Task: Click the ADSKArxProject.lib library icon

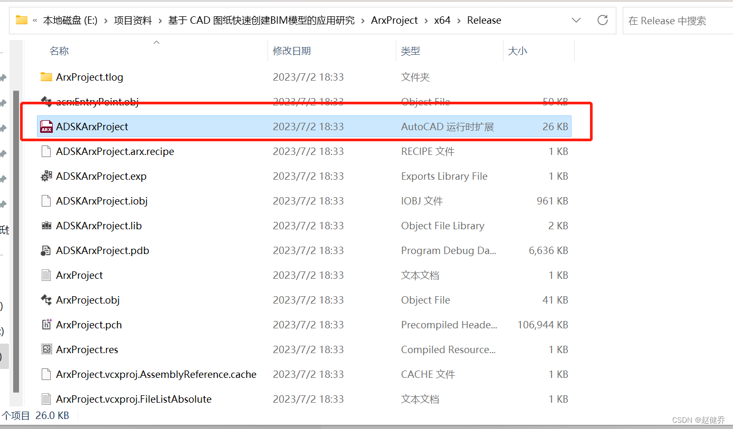Action: click(46, 226)
